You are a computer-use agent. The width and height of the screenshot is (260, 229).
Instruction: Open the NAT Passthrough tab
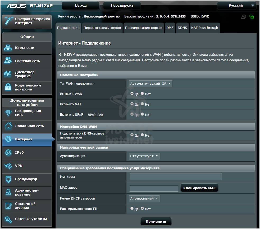coord(205,28)
